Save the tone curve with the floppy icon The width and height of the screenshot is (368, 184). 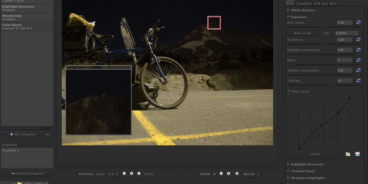[357, 154]
